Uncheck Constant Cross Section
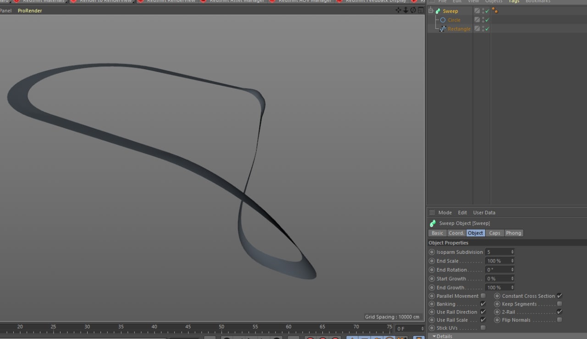The image size is (587, 339). (x=559, y=296)
